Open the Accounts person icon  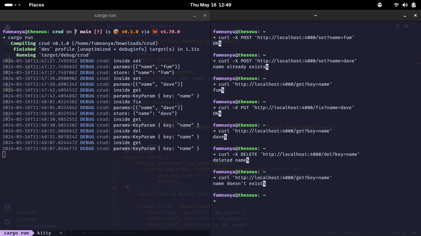[x=7, y=207]
